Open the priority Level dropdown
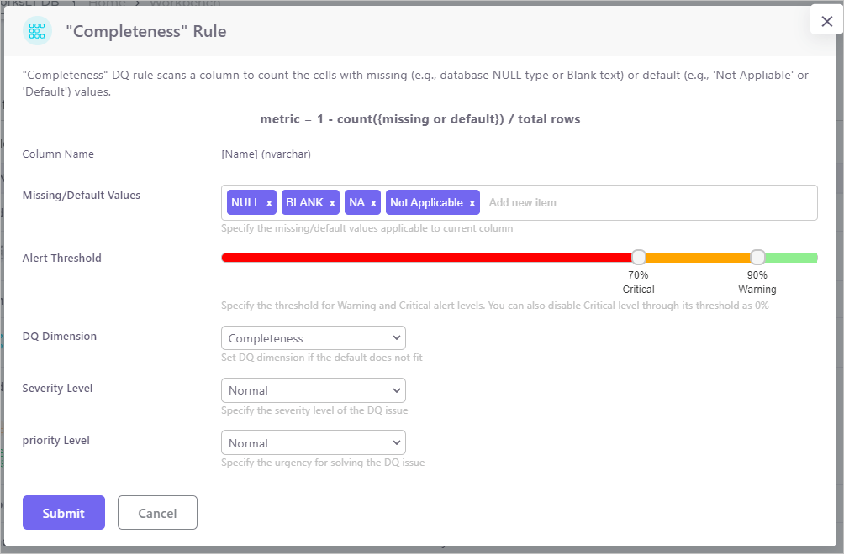The width and height of the screenshot is (844, 554). point(313,442)
